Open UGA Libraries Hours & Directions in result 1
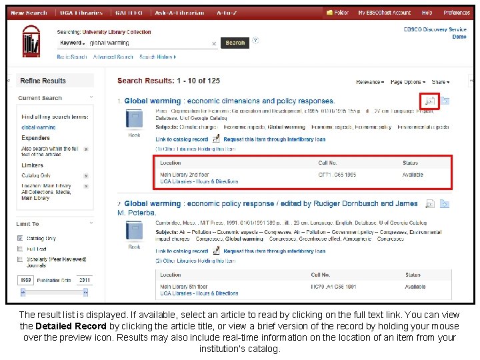The image size is (480, 360). (199, 181)
